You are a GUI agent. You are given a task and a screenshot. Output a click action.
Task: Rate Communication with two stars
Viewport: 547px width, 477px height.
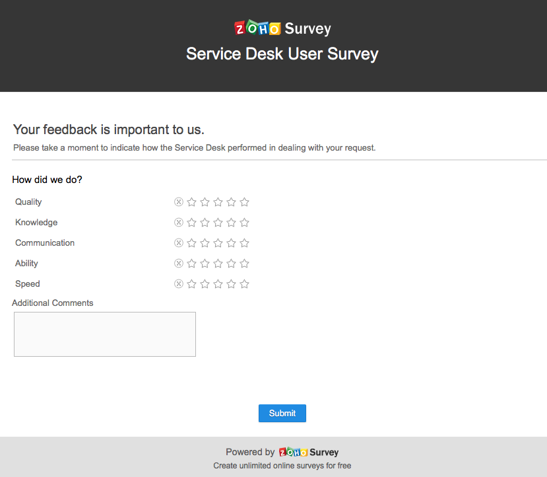point(205,243)
